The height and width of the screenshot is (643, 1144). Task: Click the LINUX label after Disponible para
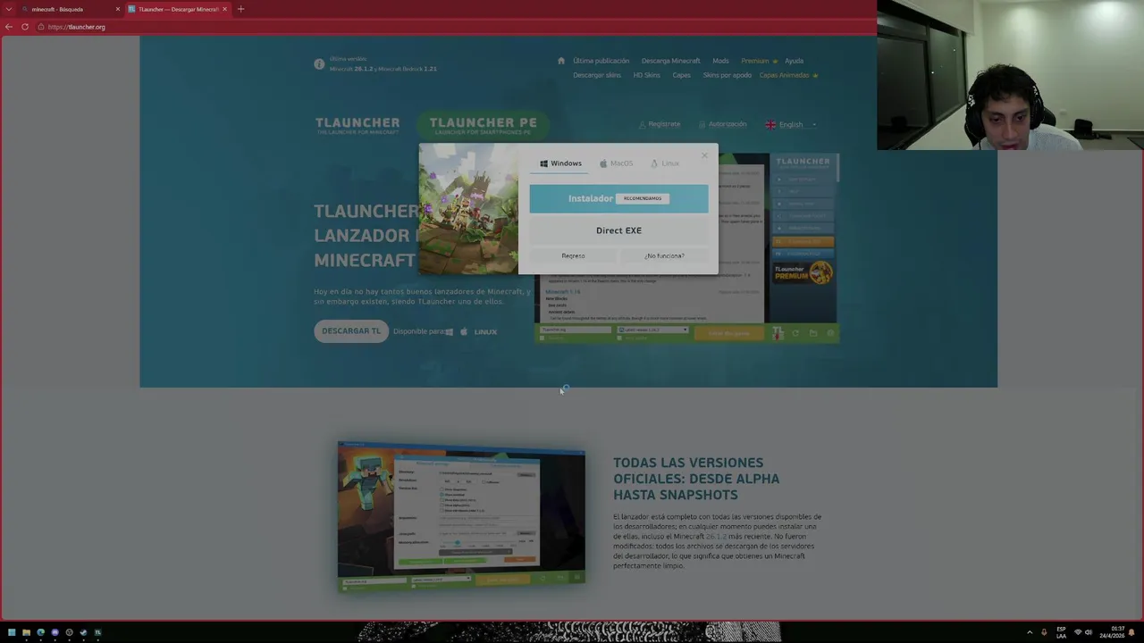click(x=485, y=331)
